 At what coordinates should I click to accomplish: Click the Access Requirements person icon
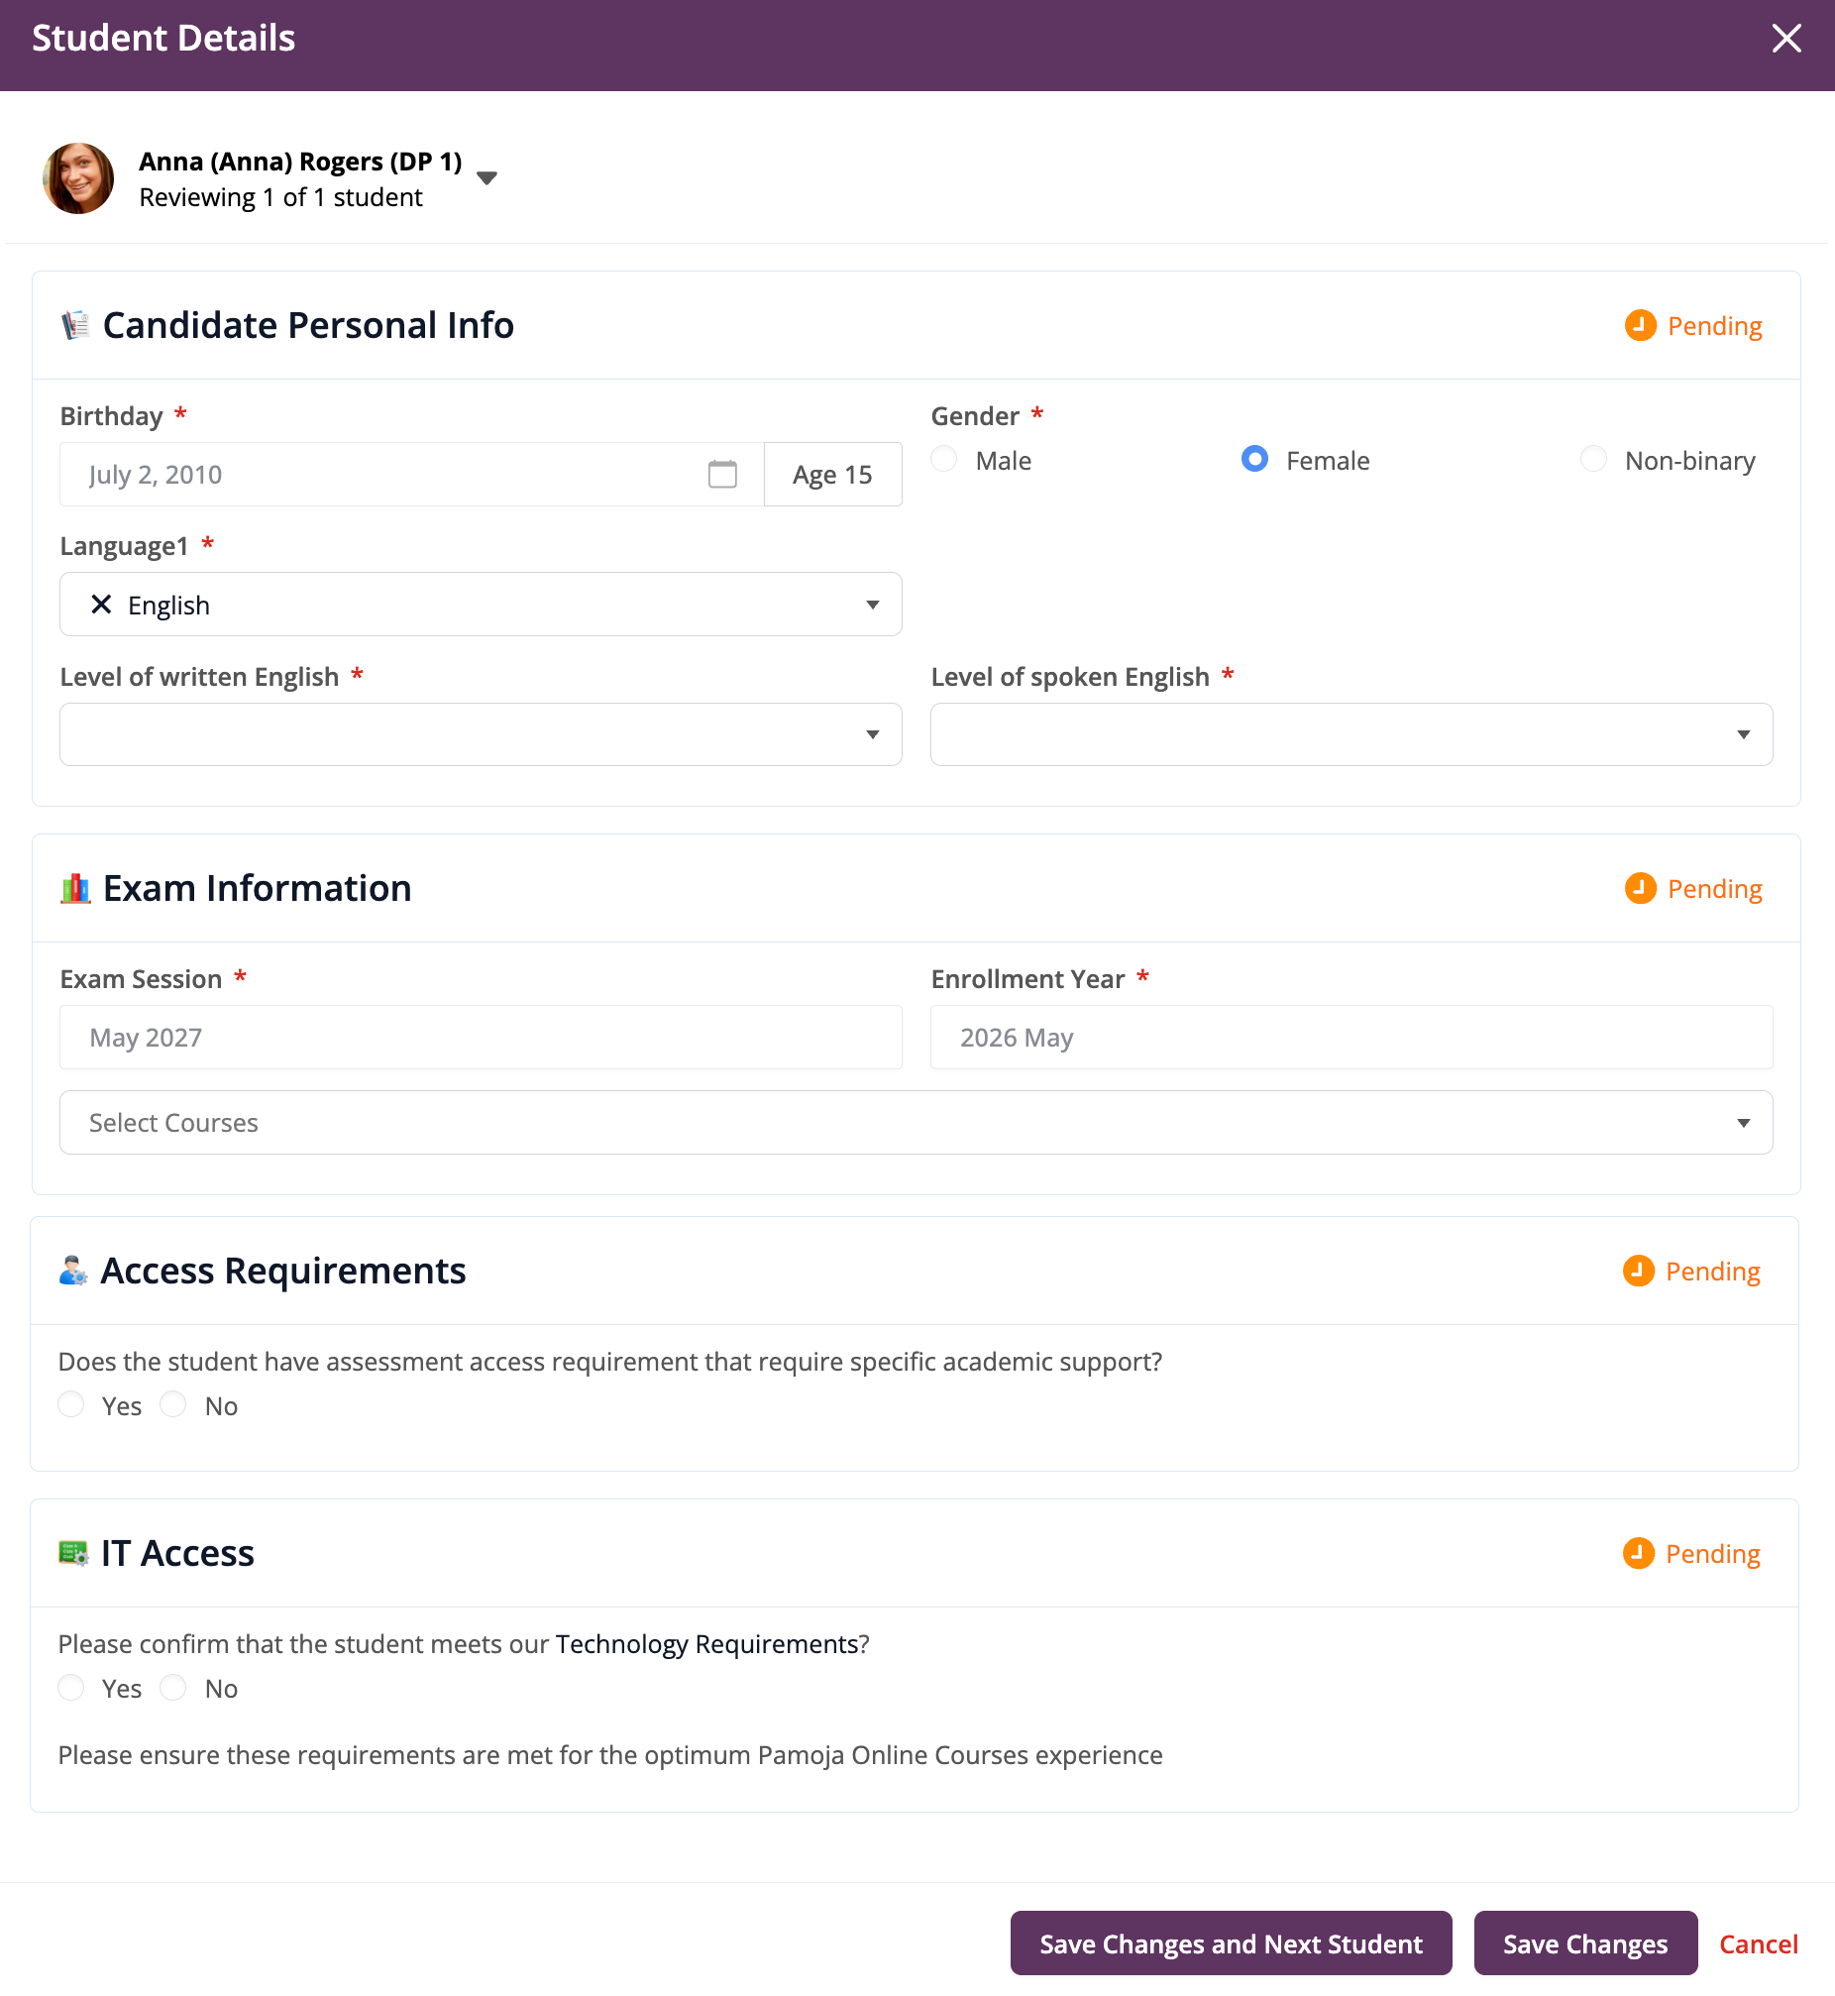(x=73, y=1272)
